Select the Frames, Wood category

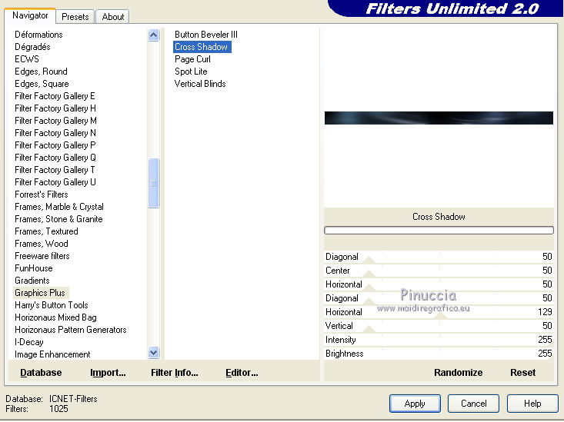point(42,244)
